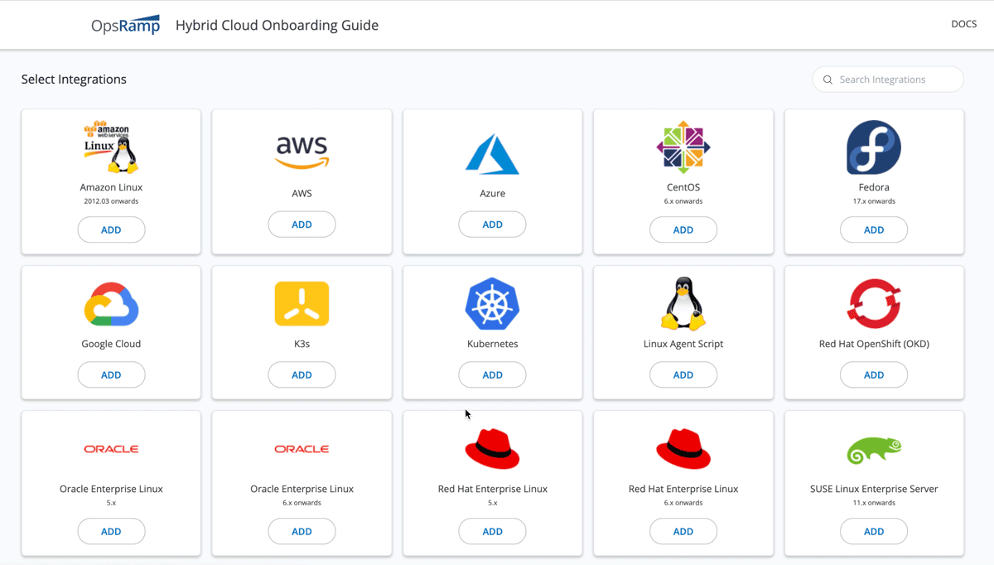This screenshot has width=994, height=565.
Task: Add Red Hat Enterprise Linux 5.x
Action: click(492, 532)
